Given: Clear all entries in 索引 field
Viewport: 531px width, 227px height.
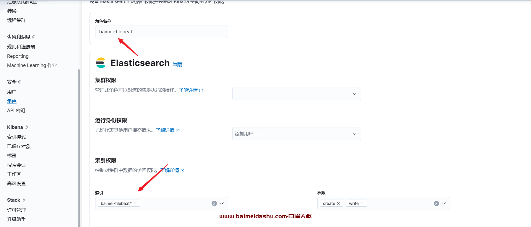Looking at the screenshot, I should coord(214,203).
